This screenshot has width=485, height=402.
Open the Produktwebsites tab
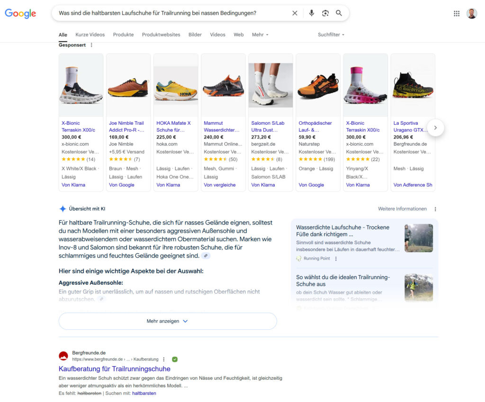pyautogui.click(x=161, y=35)
